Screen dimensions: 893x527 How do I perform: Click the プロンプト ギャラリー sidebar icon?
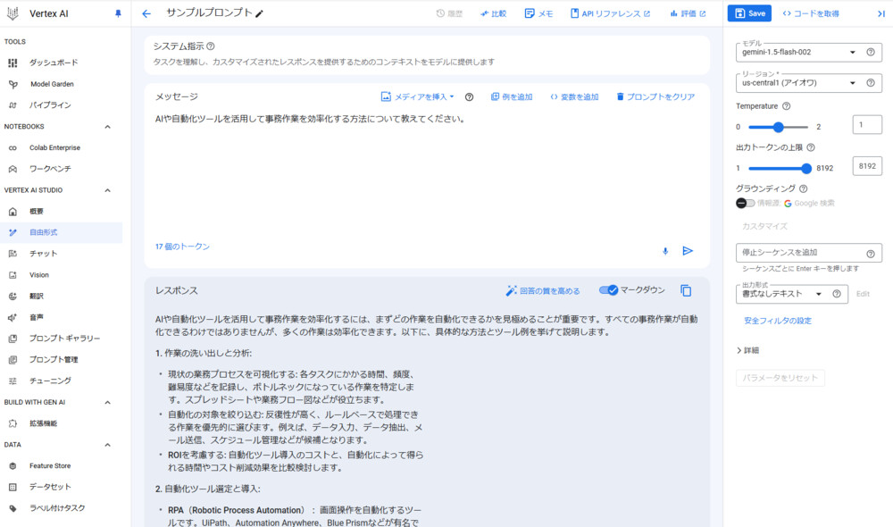tap(13, 339)
